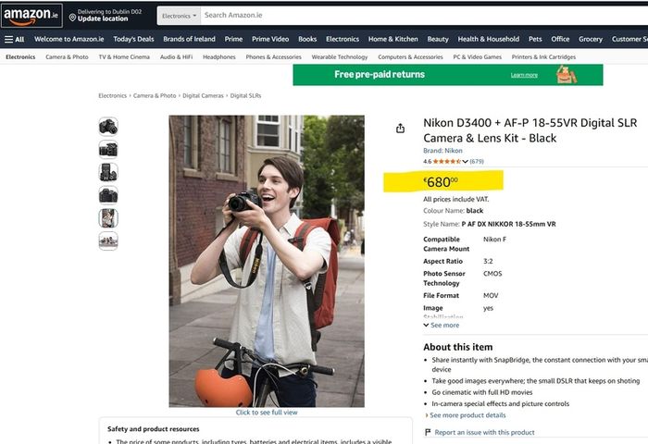Expand See more product details
Viewport: 648px width, 444px height.
pyautogui.click(x=466, y=415)
